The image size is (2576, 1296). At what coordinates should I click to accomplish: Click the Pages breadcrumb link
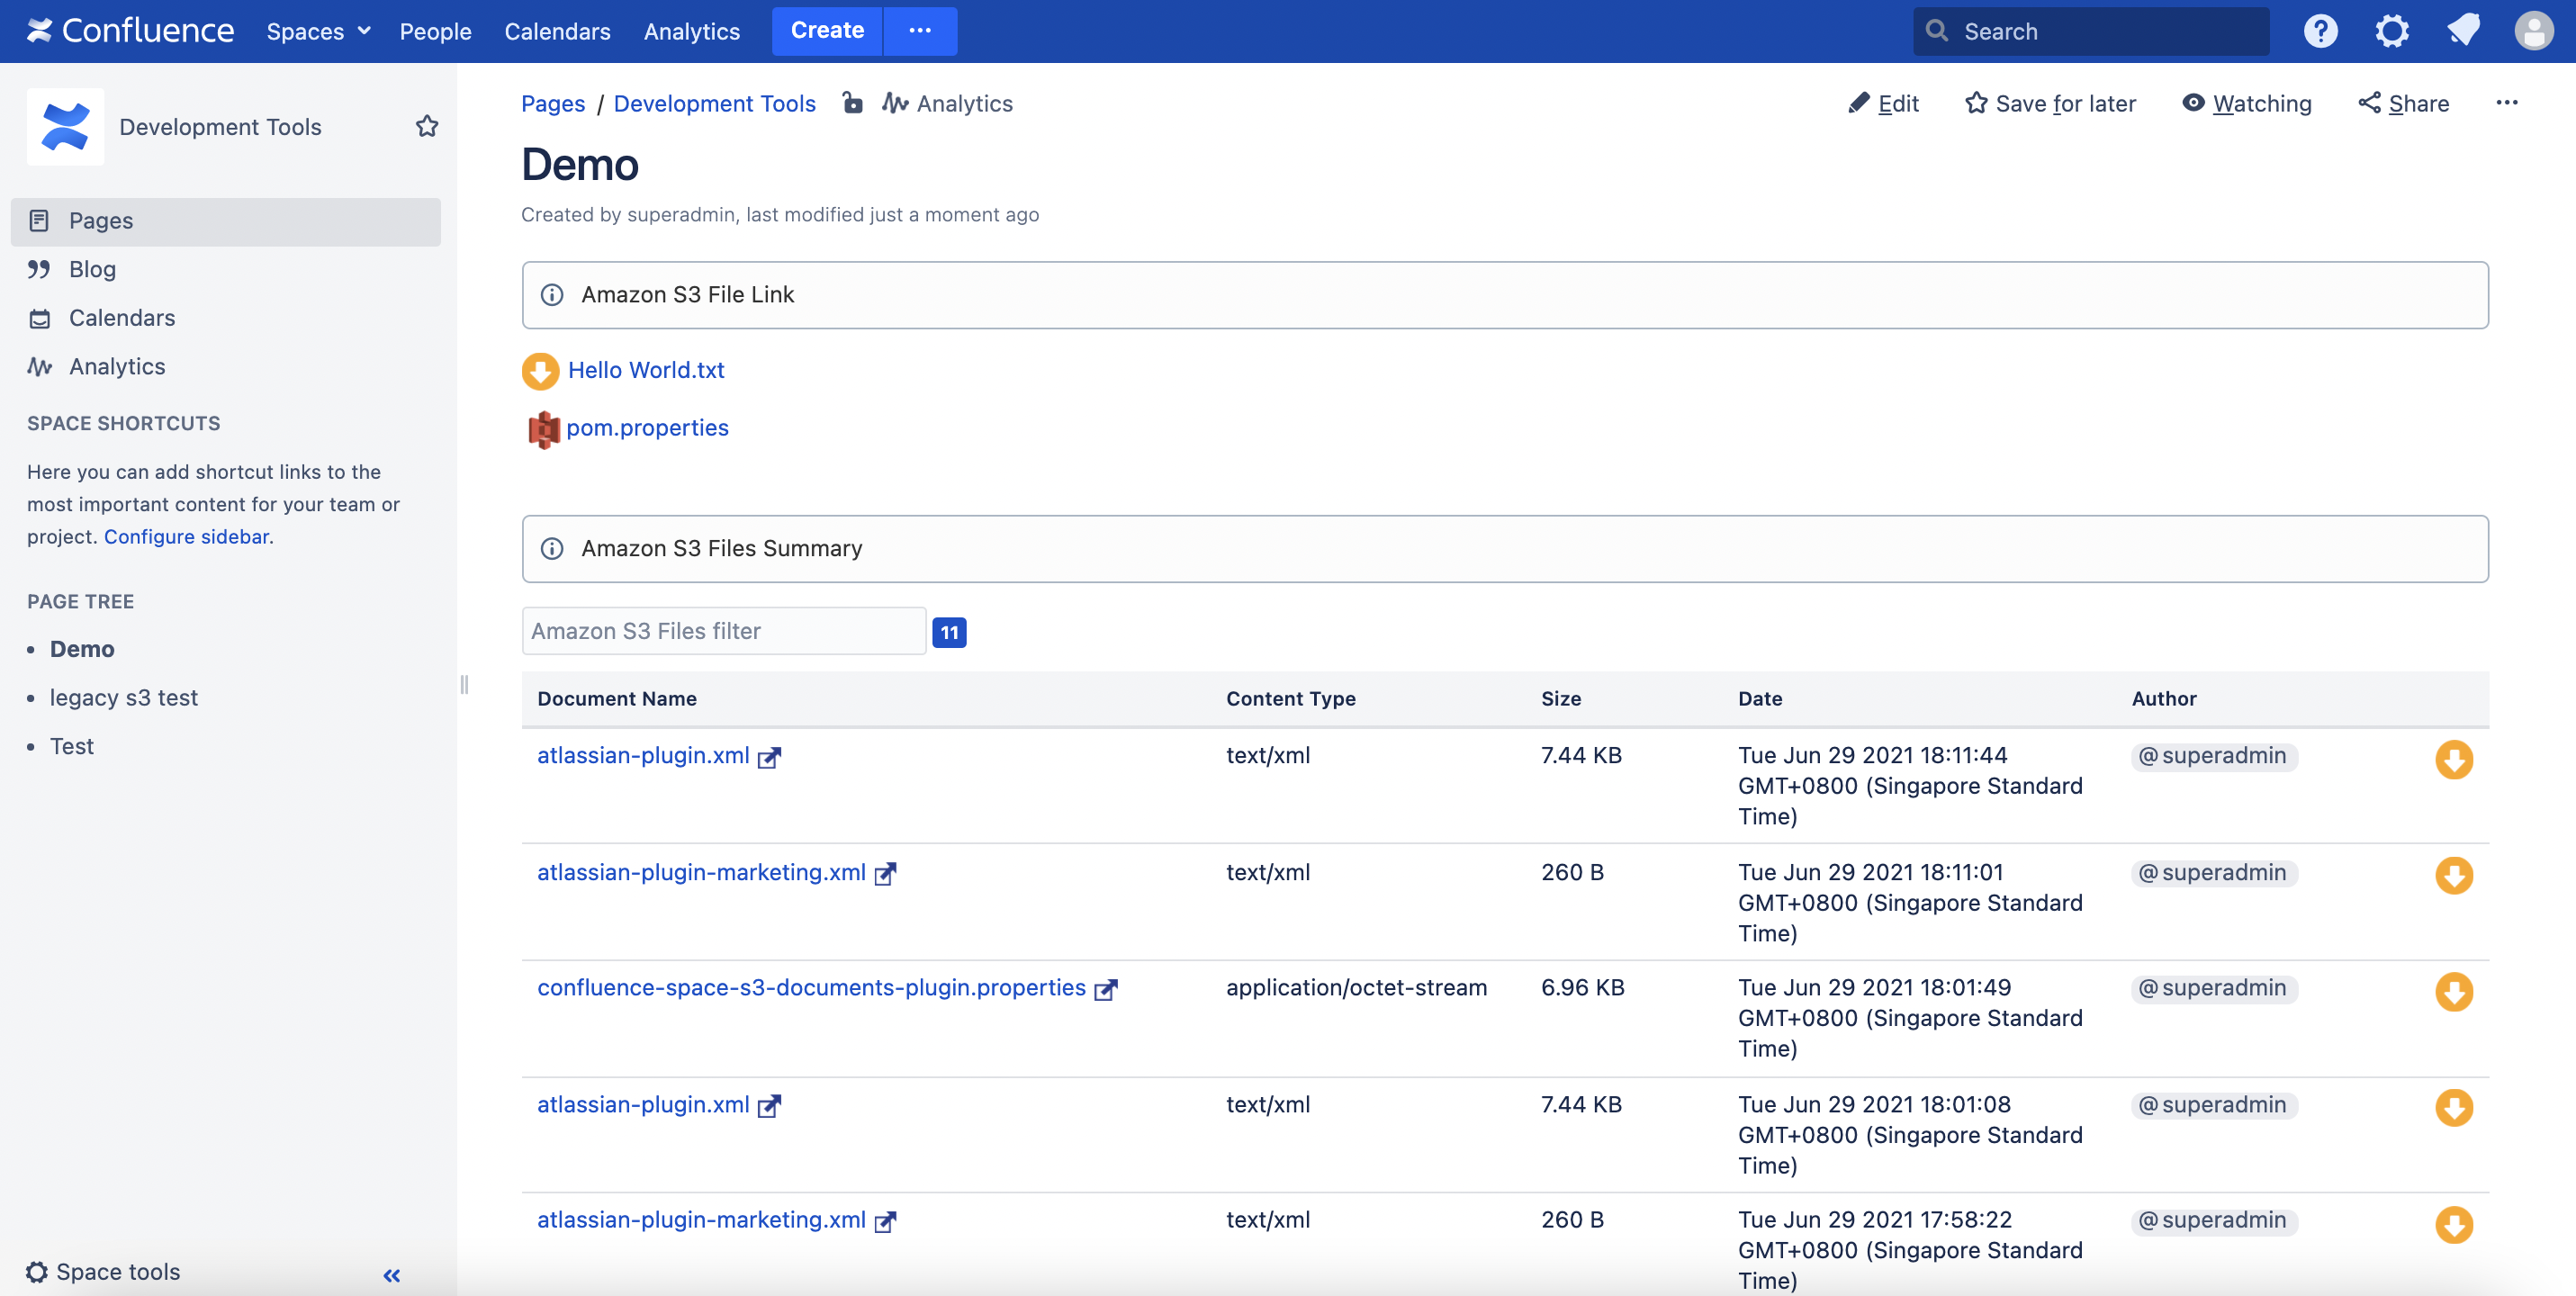[553, 104]
